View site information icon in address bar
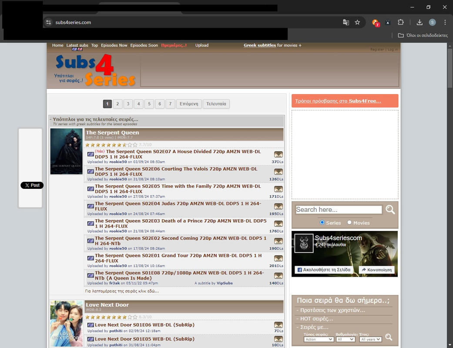The height and width of the screenshot is (348, 453). [x=49, y=22]
